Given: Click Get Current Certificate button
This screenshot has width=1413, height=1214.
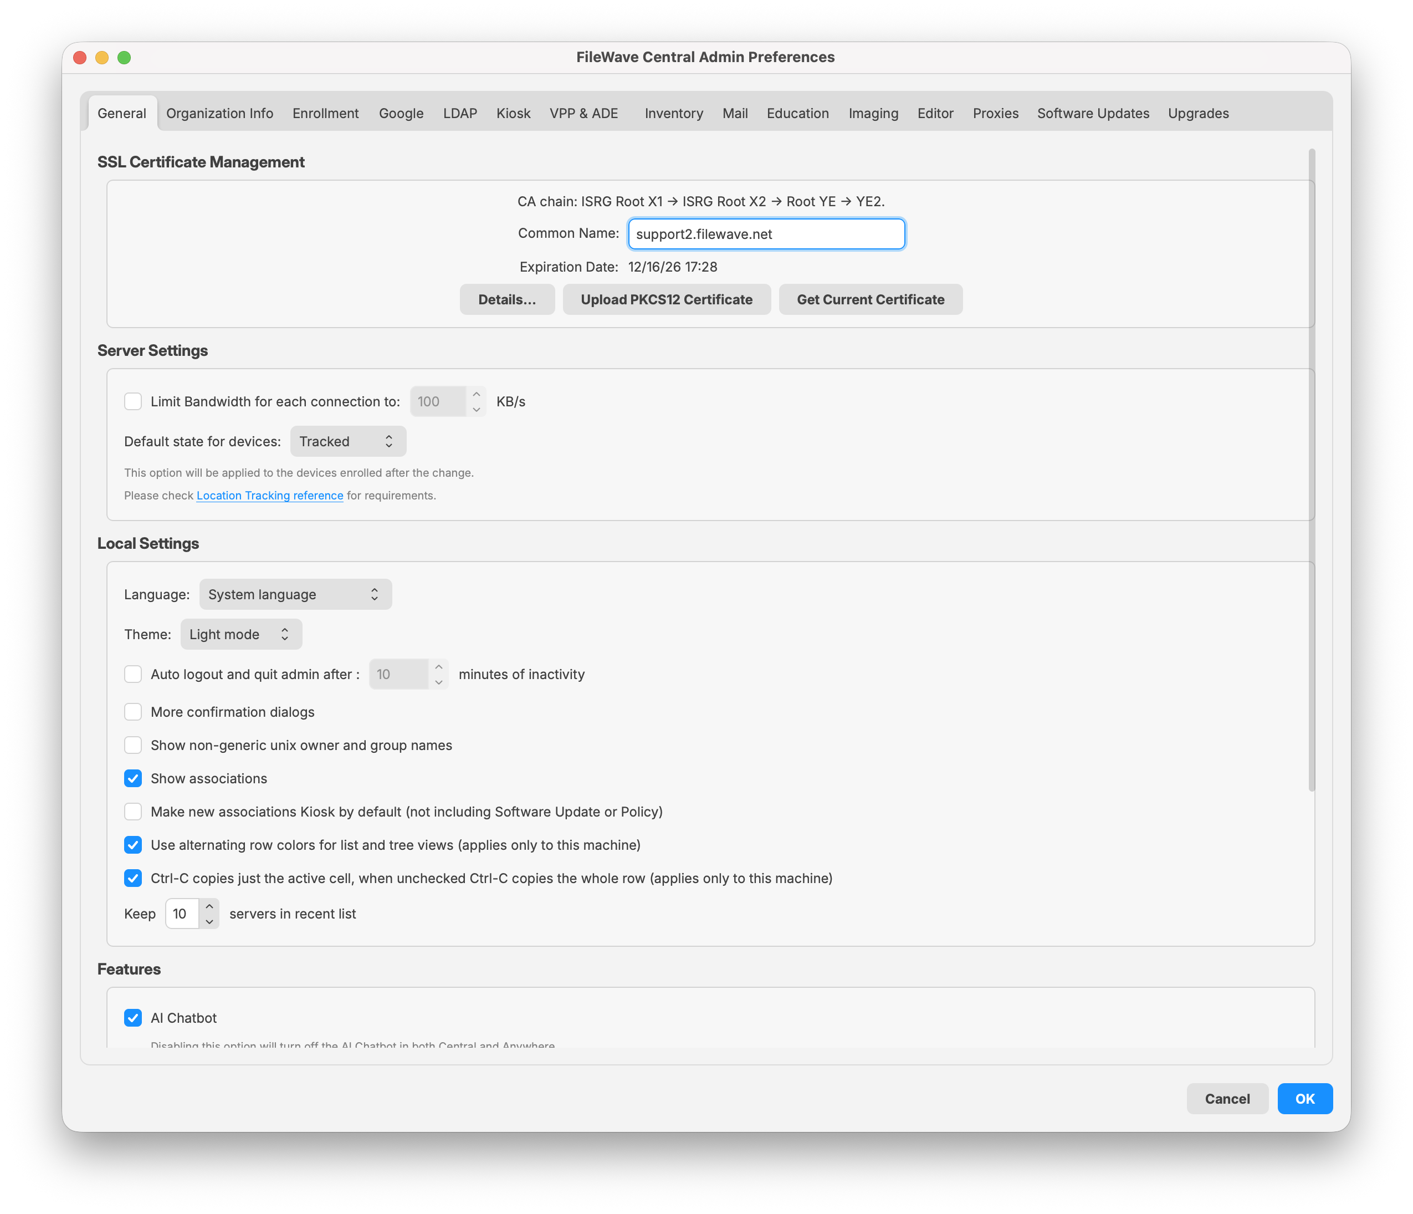Looking at the screenshot, I should (870, 299).
